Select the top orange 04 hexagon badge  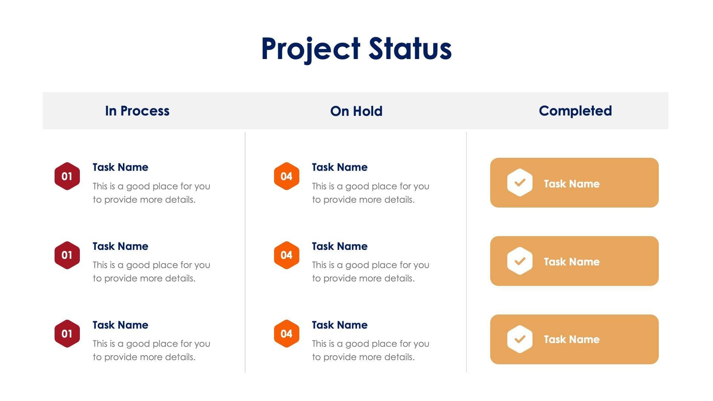pyautogui.click(x=287, y=176)
